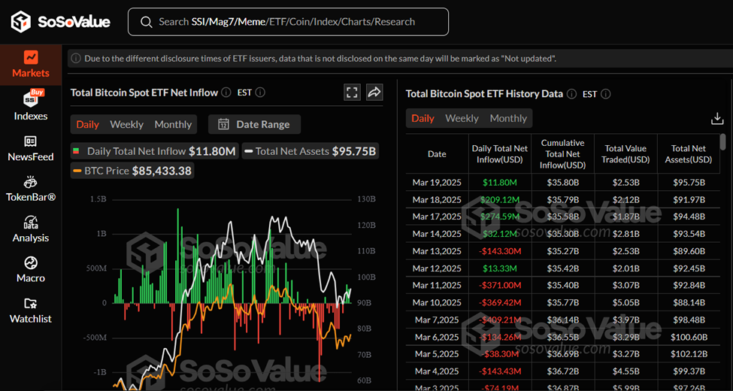Click the history table scrollbar
Viewport: 733px width, 391px height.
[724, 143]
